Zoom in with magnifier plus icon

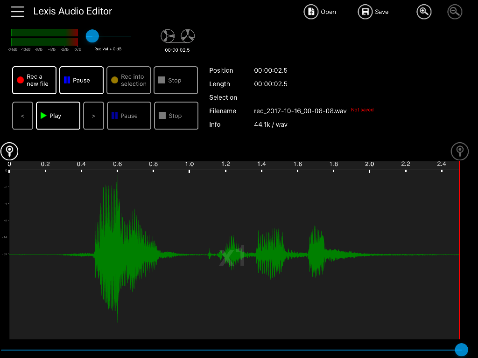click(x=424, y=12)
